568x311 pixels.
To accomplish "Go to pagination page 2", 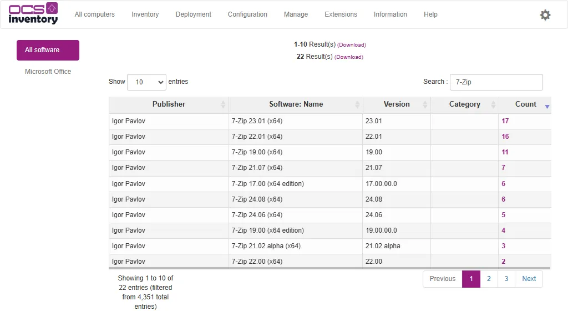I will tap(489, 279).
